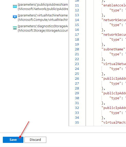Screen dimensions: 126x147
Task: Click line number 11 in editor gutter
Action: (77, 5)
